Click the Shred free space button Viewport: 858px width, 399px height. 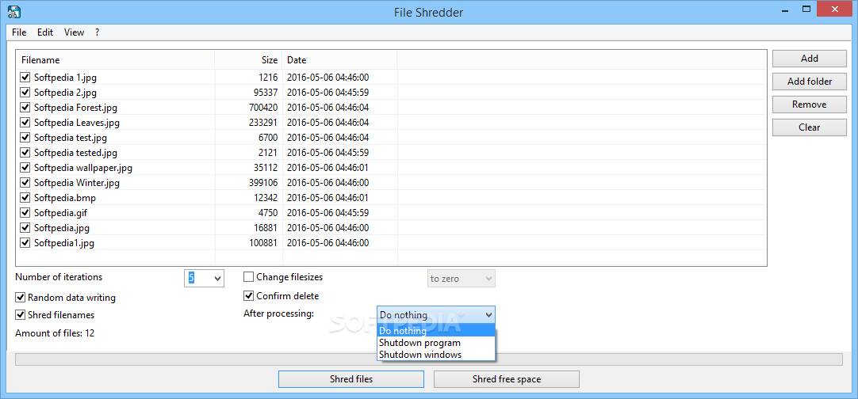(x=506, y=378)
